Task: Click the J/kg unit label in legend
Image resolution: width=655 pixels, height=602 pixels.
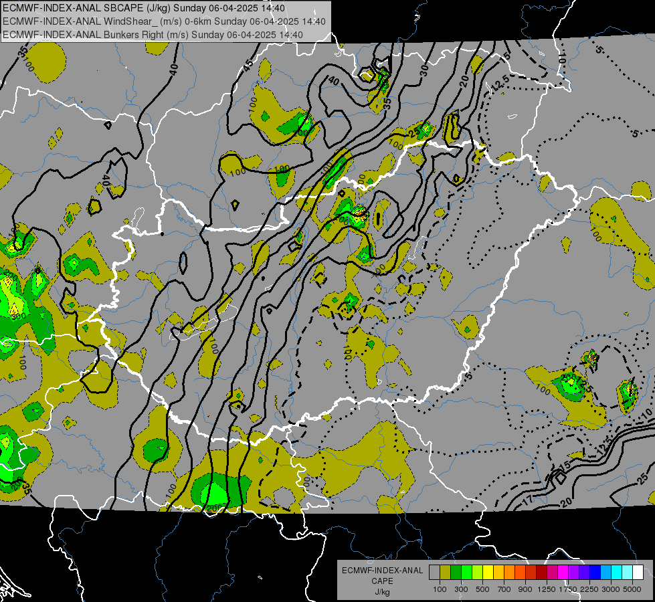Action: (x=382, y=592)
